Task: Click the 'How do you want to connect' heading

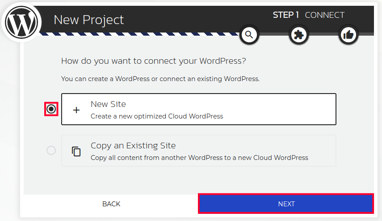Action: pos(154,61)
